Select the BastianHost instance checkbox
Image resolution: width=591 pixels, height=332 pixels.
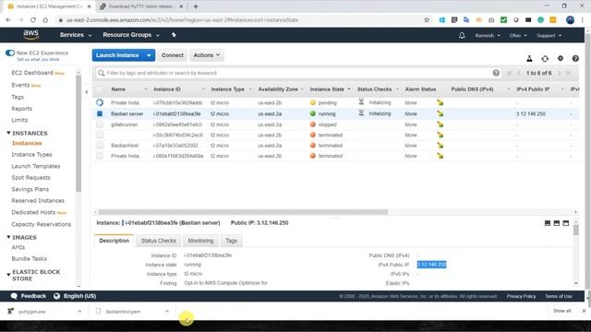click(100, 146)
